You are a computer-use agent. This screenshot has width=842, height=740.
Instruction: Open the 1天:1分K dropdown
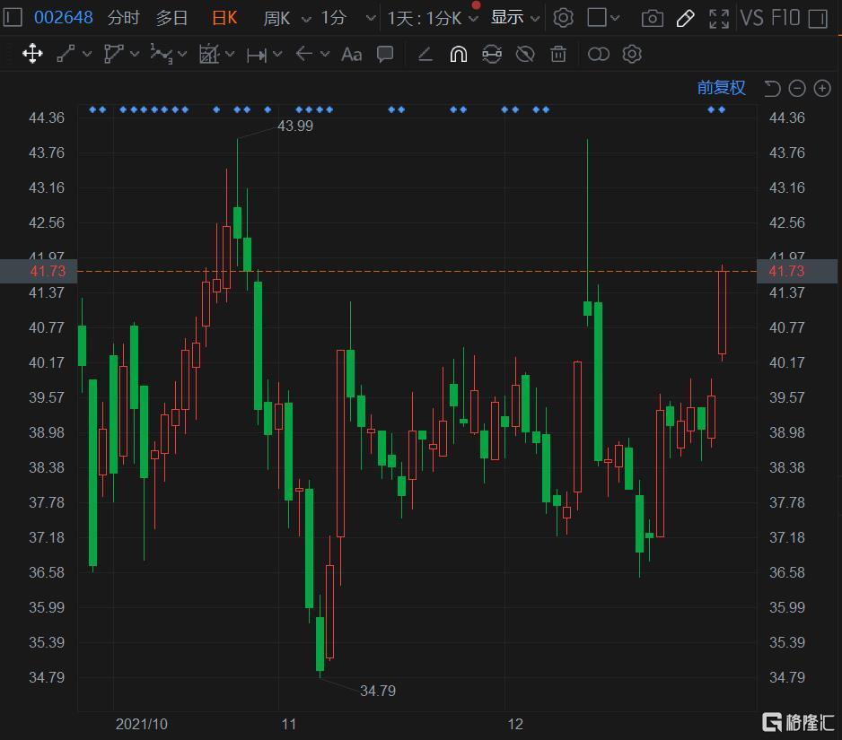click(433, 19)
